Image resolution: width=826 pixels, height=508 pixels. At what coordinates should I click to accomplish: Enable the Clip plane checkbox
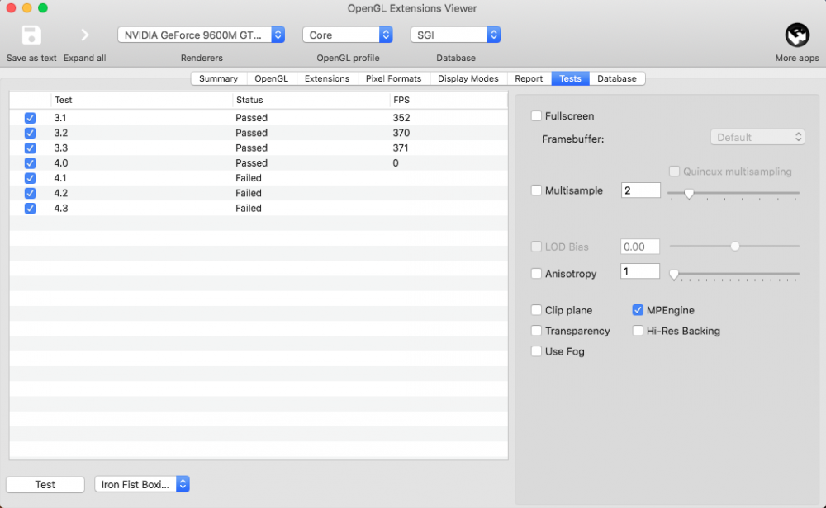[x=536, y=310]
